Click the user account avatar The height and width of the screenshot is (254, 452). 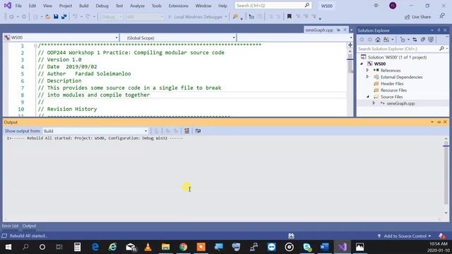[393, 6]
